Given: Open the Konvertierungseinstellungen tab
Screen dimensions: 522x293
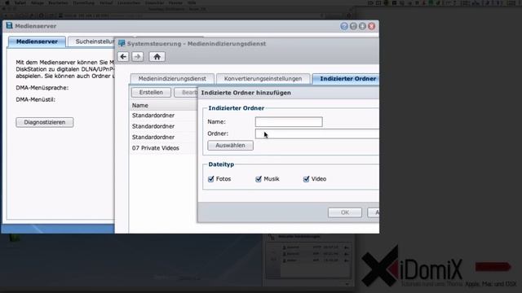Looking at the screenshot, I should (263, 79).
